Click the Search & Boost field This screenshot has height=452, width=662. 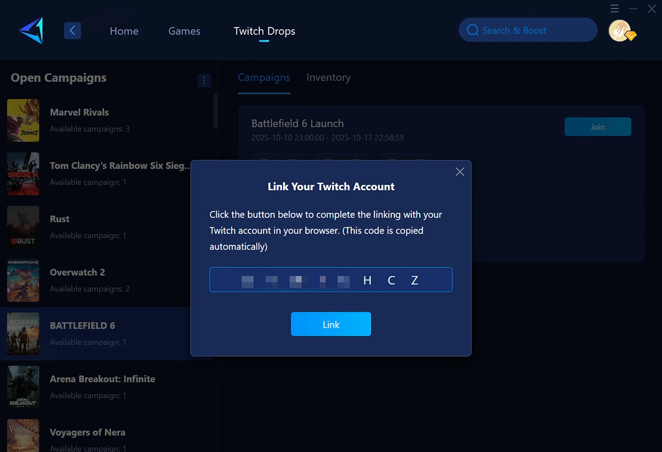[x=527, y=30]
